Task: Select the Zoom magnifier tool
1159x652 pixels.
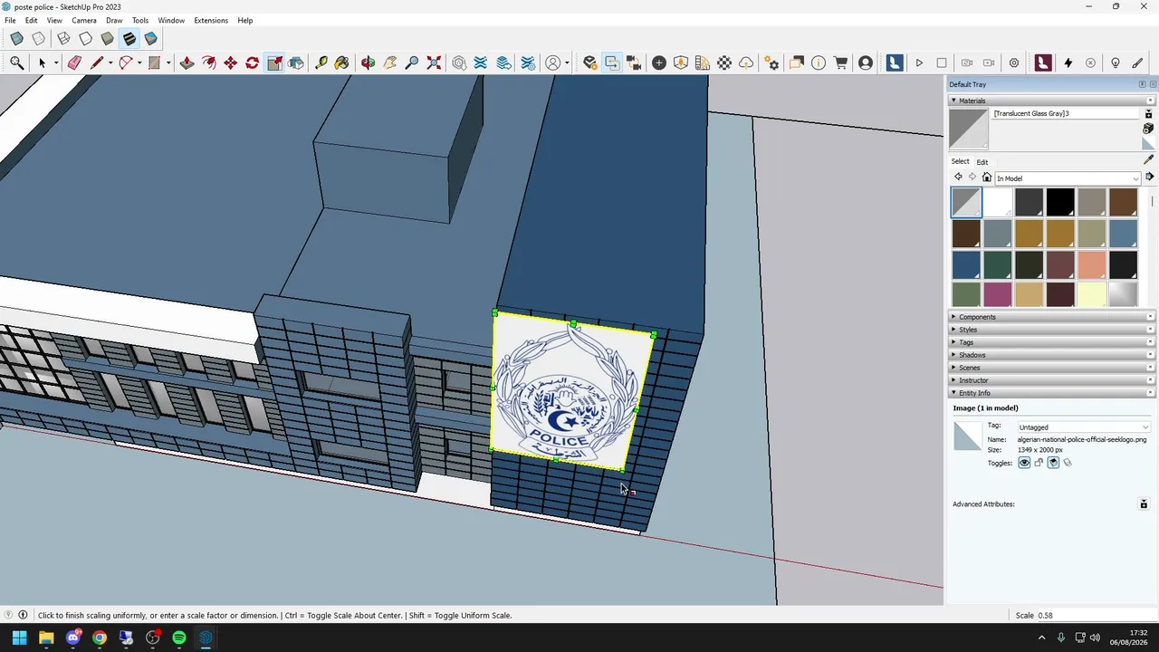Action: [x=412, y=62]
